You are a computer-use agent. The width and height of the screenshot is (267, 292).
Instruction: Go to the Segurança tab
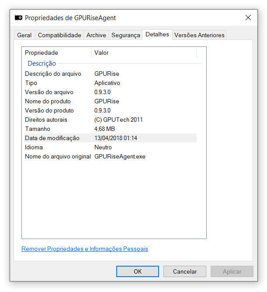point(126,35)
